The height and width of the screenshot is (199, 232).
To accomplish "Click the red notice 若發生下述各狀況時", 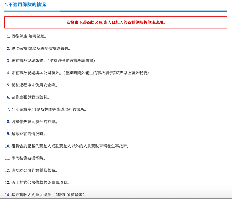I will click(x=116, y=22).
